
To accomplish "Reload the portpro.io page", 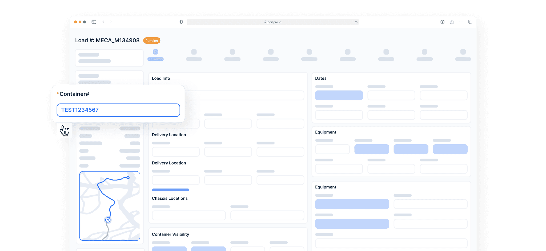I will [356, 22].
